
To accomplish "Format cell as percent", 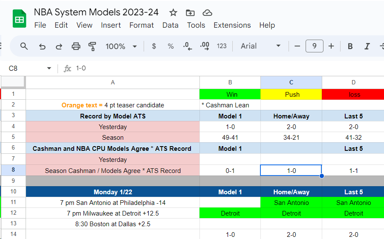I will click(171, 46).
